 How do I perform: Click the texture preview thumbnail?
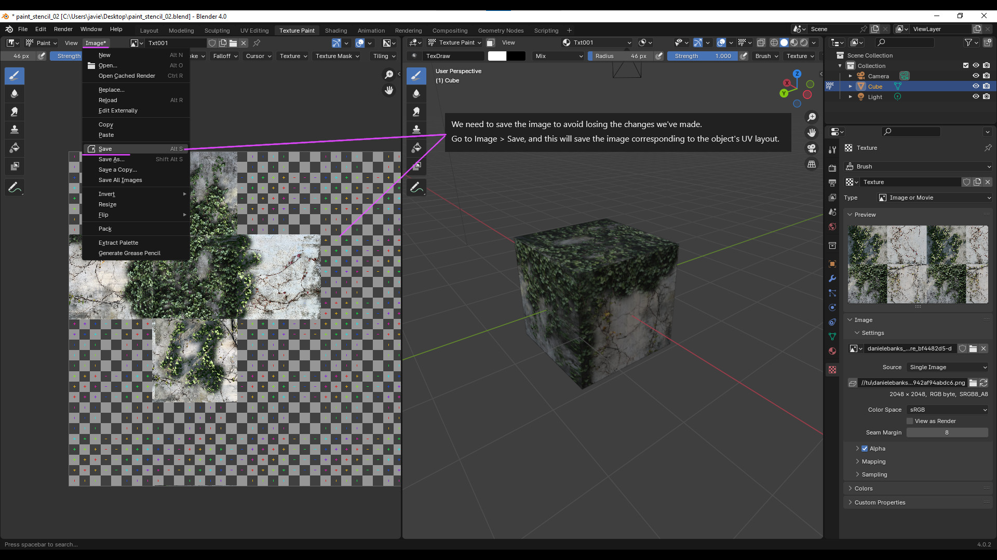[x=918, y=264]
